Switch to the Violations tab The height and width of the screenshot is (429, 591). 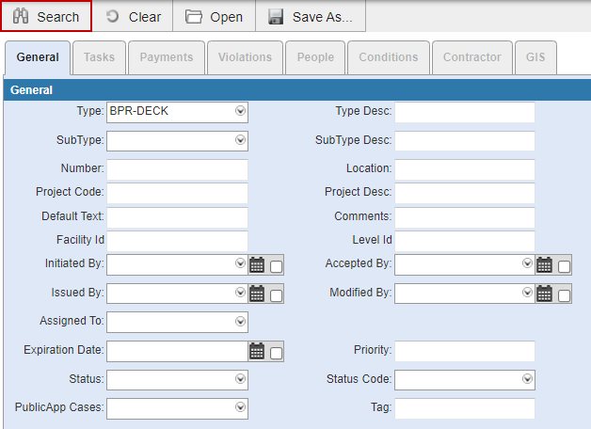click(x=245, y=57)
